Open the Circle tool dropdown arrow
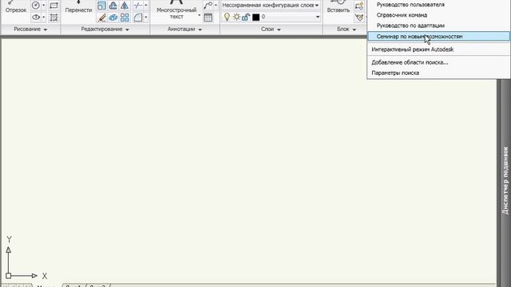511x287 pixels. pyautogui.click(x=44, y=6)
